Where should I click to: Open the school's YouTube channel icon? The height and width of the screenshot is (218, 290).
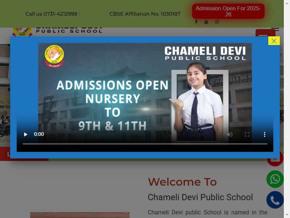(206, 22)
